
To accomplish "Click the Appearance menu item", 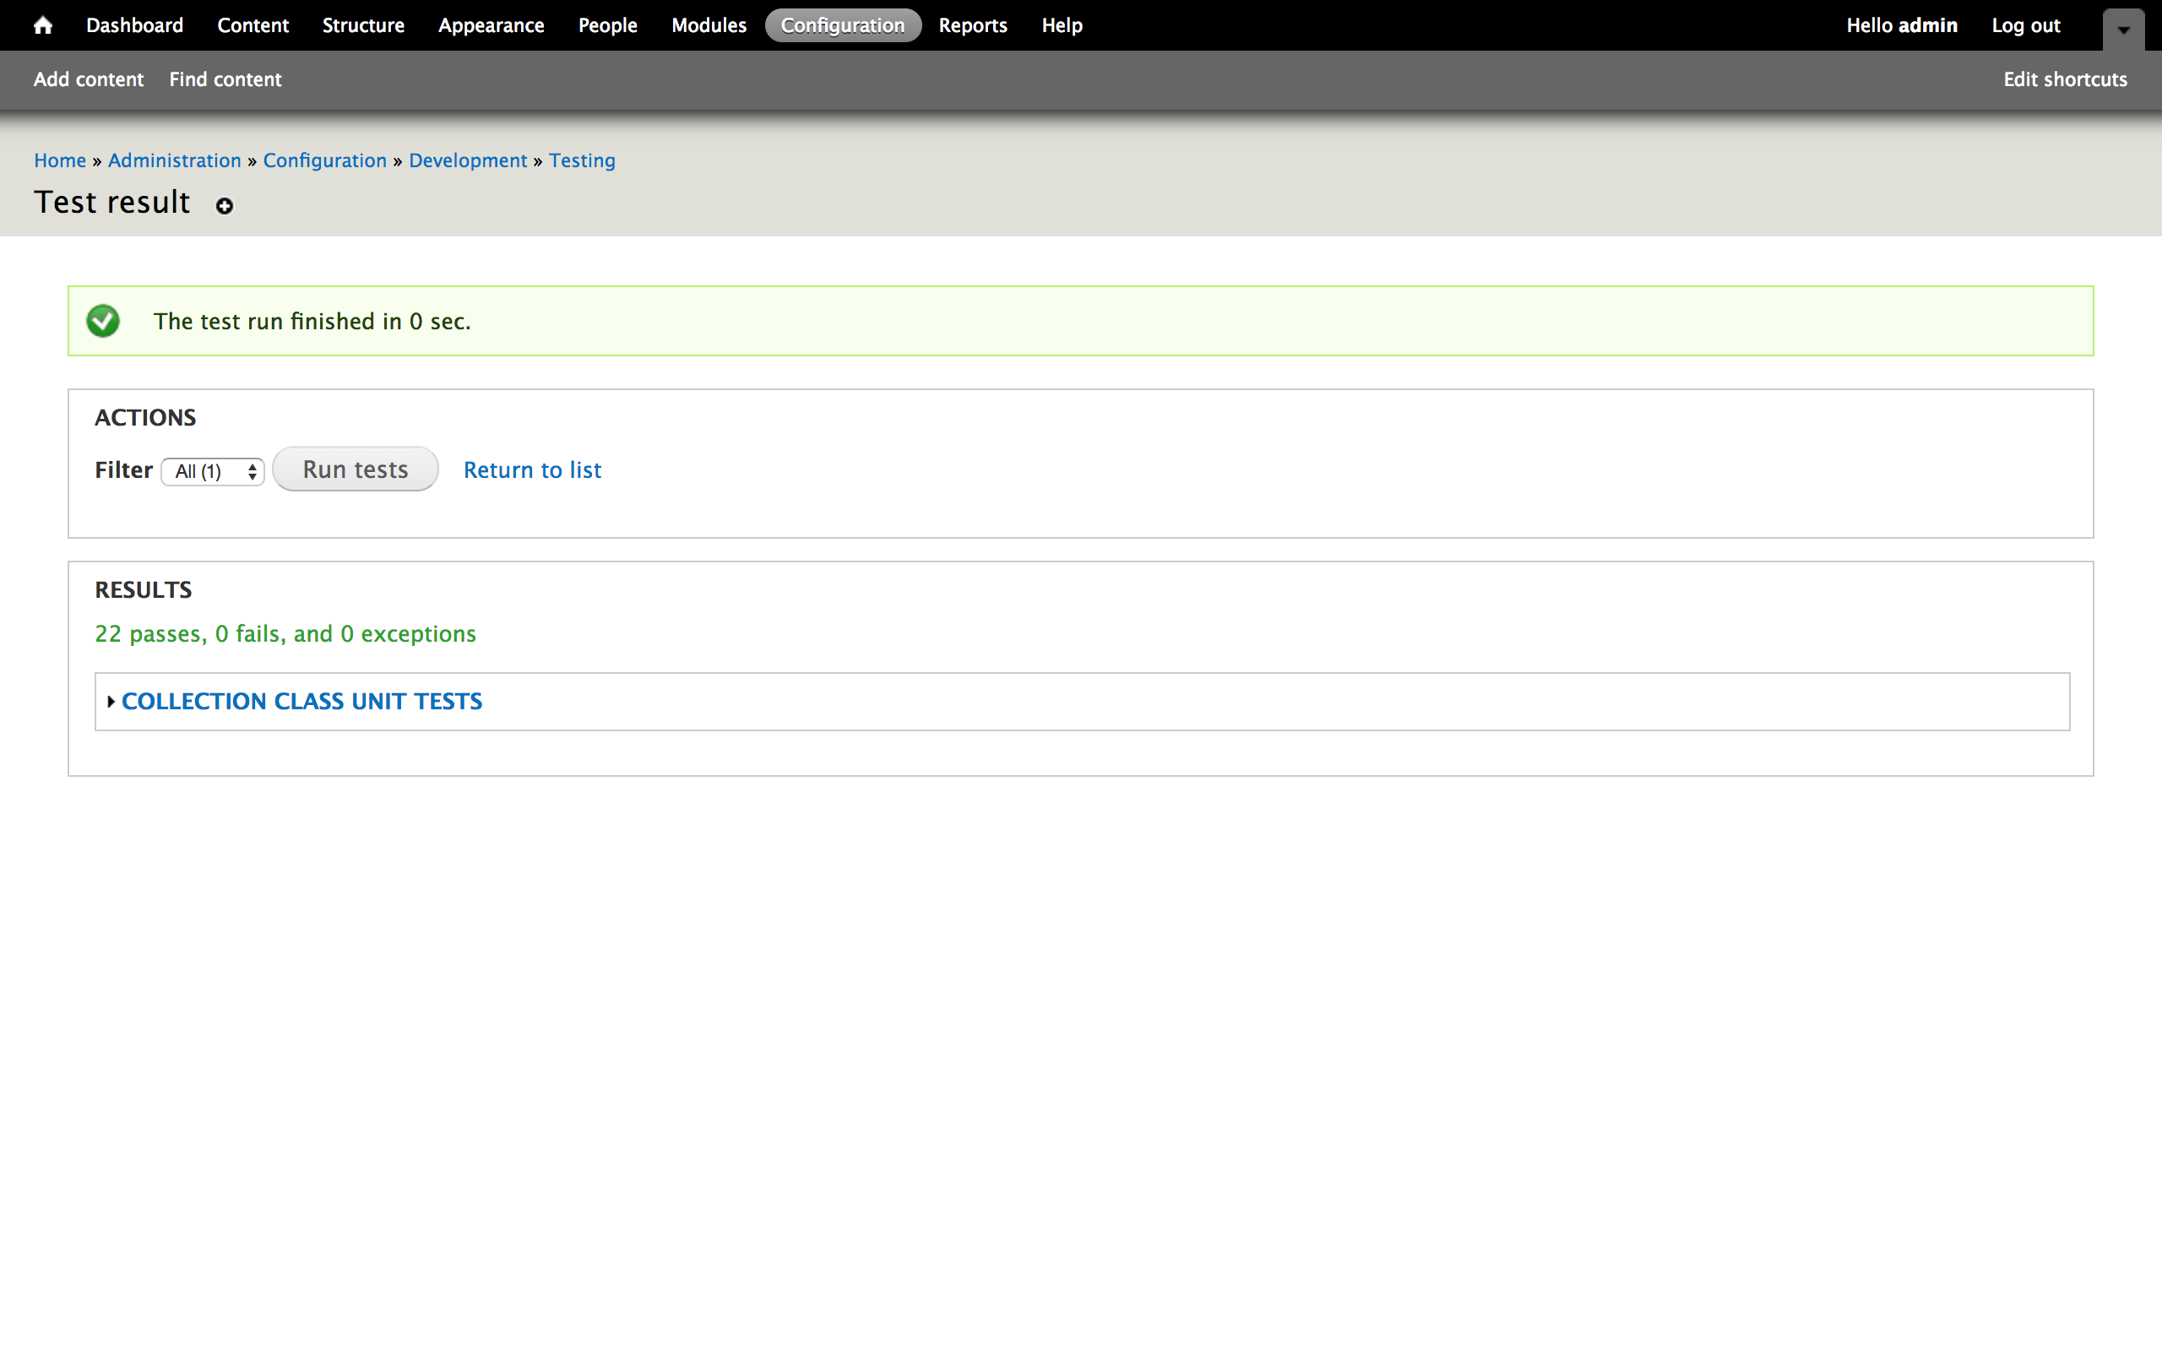I will 491,26.
